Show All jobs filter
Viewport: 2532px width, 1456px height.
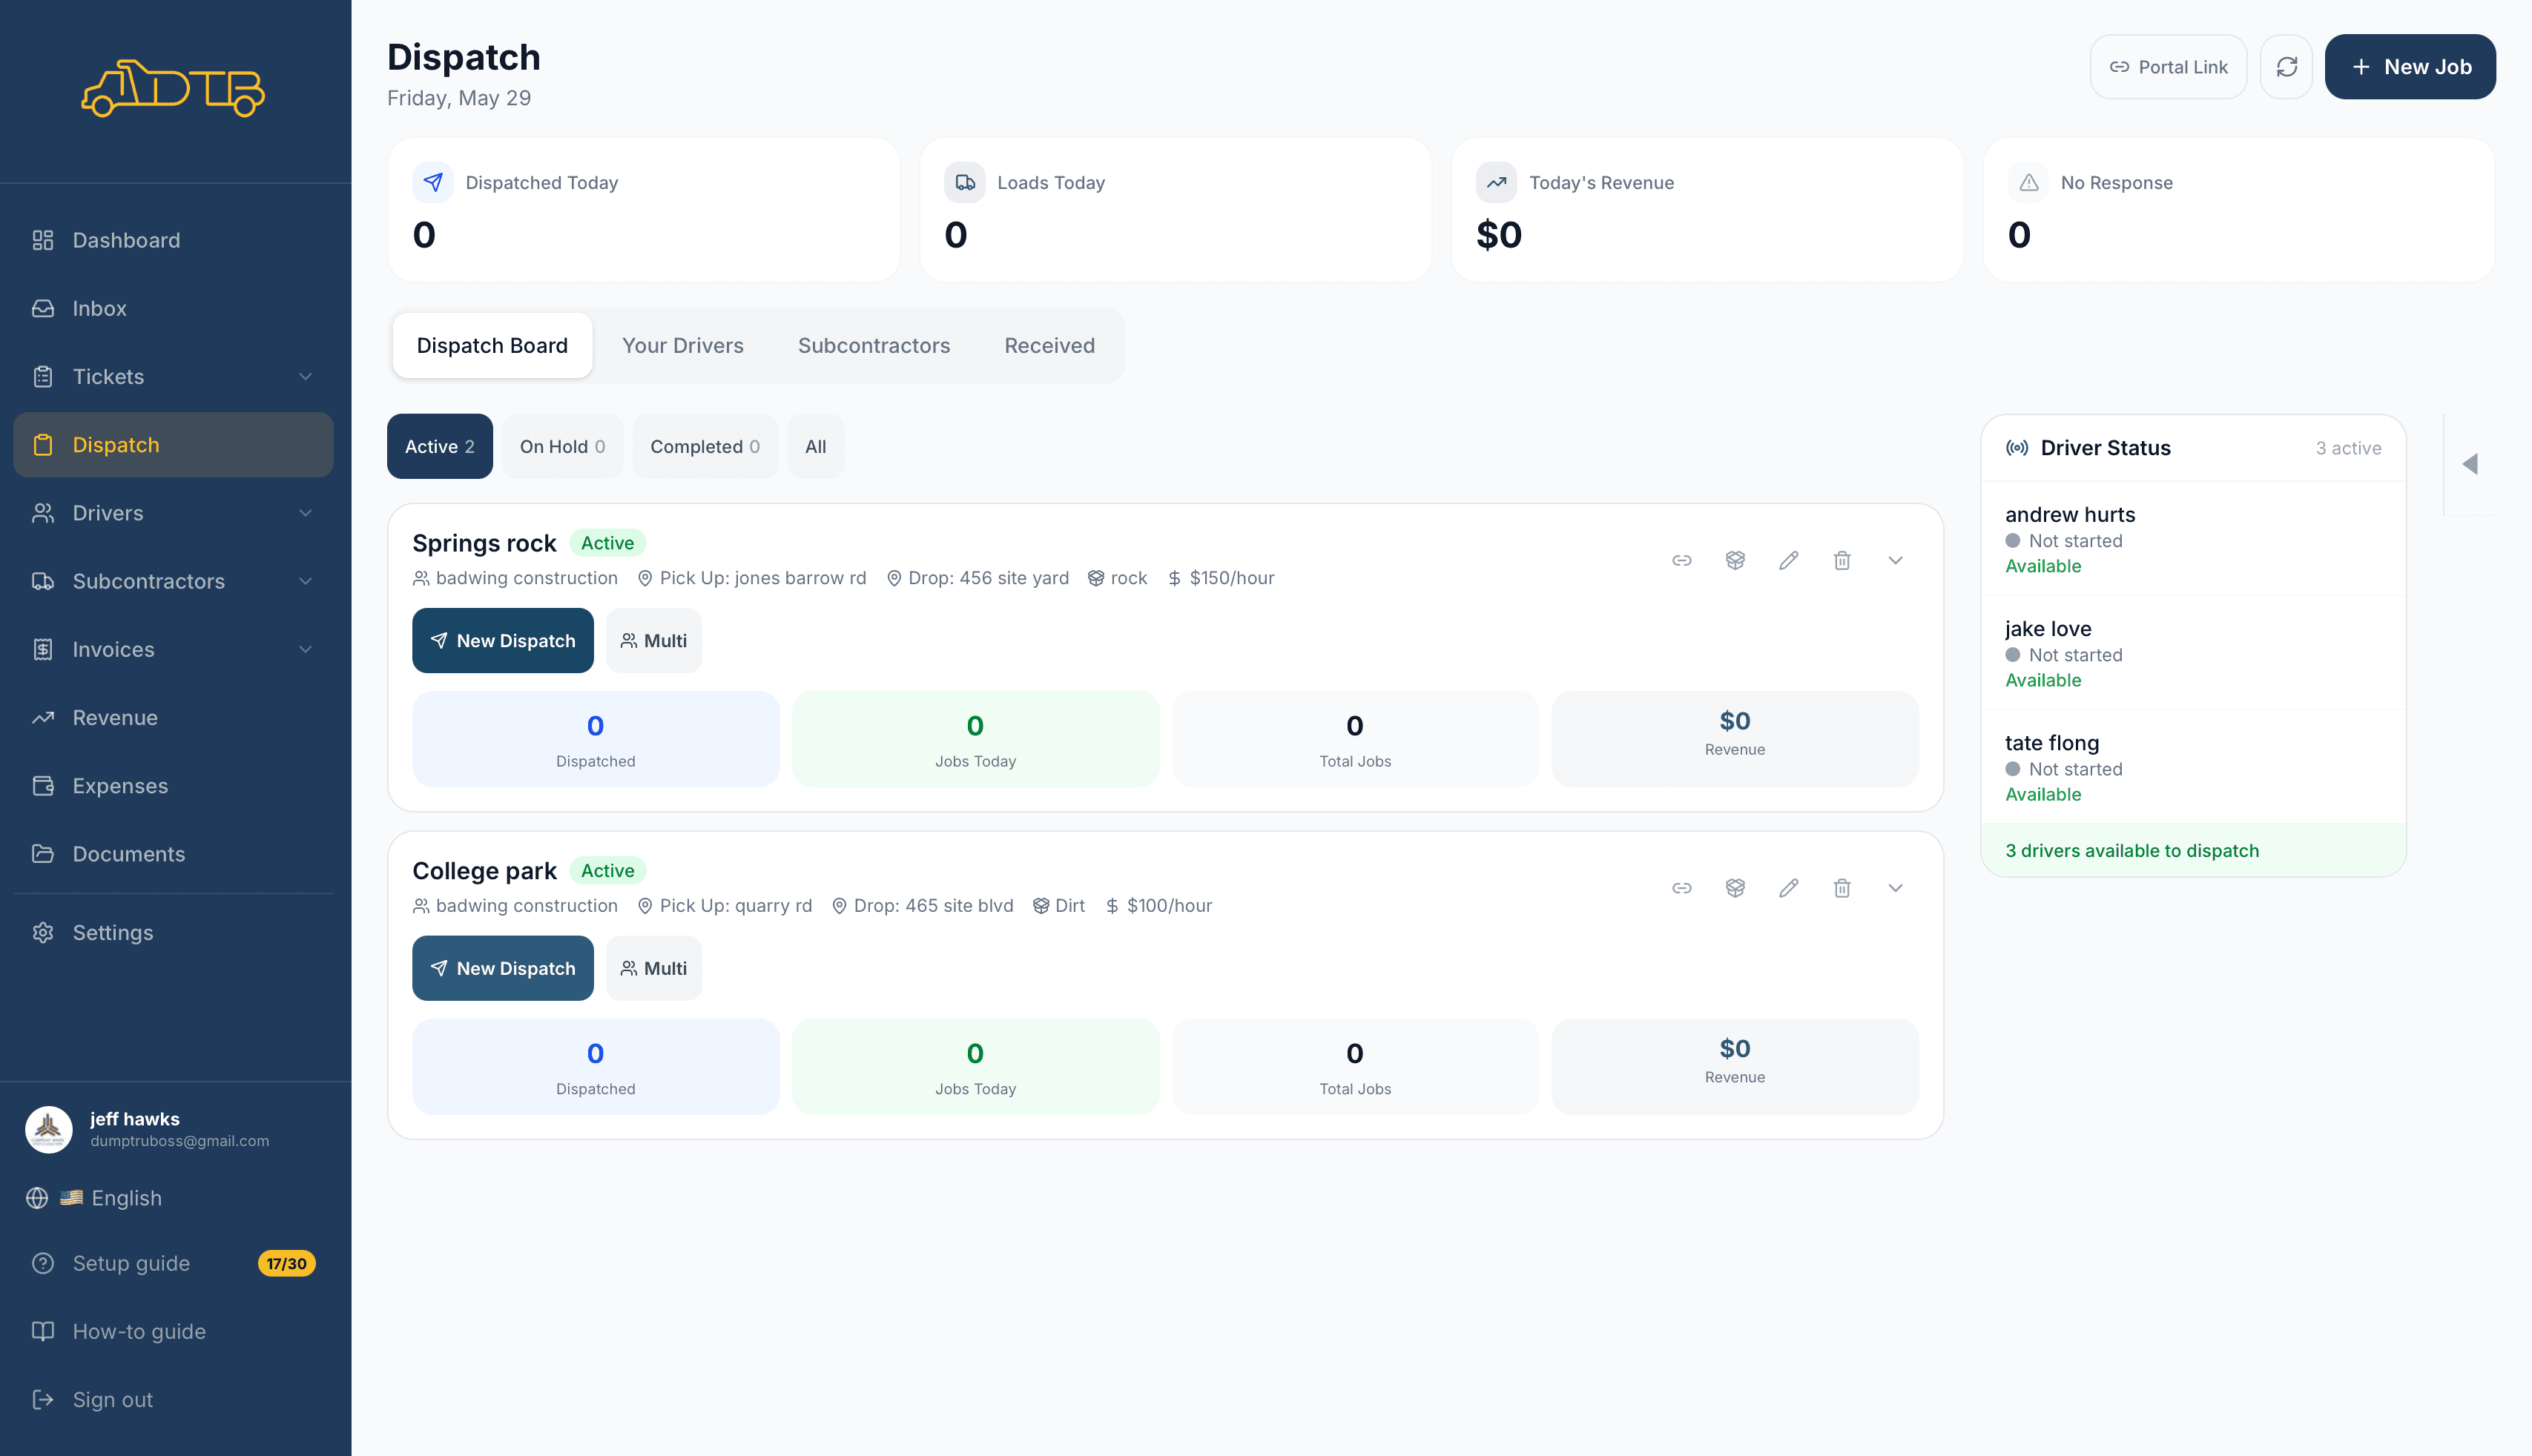[x=815, y=446]
